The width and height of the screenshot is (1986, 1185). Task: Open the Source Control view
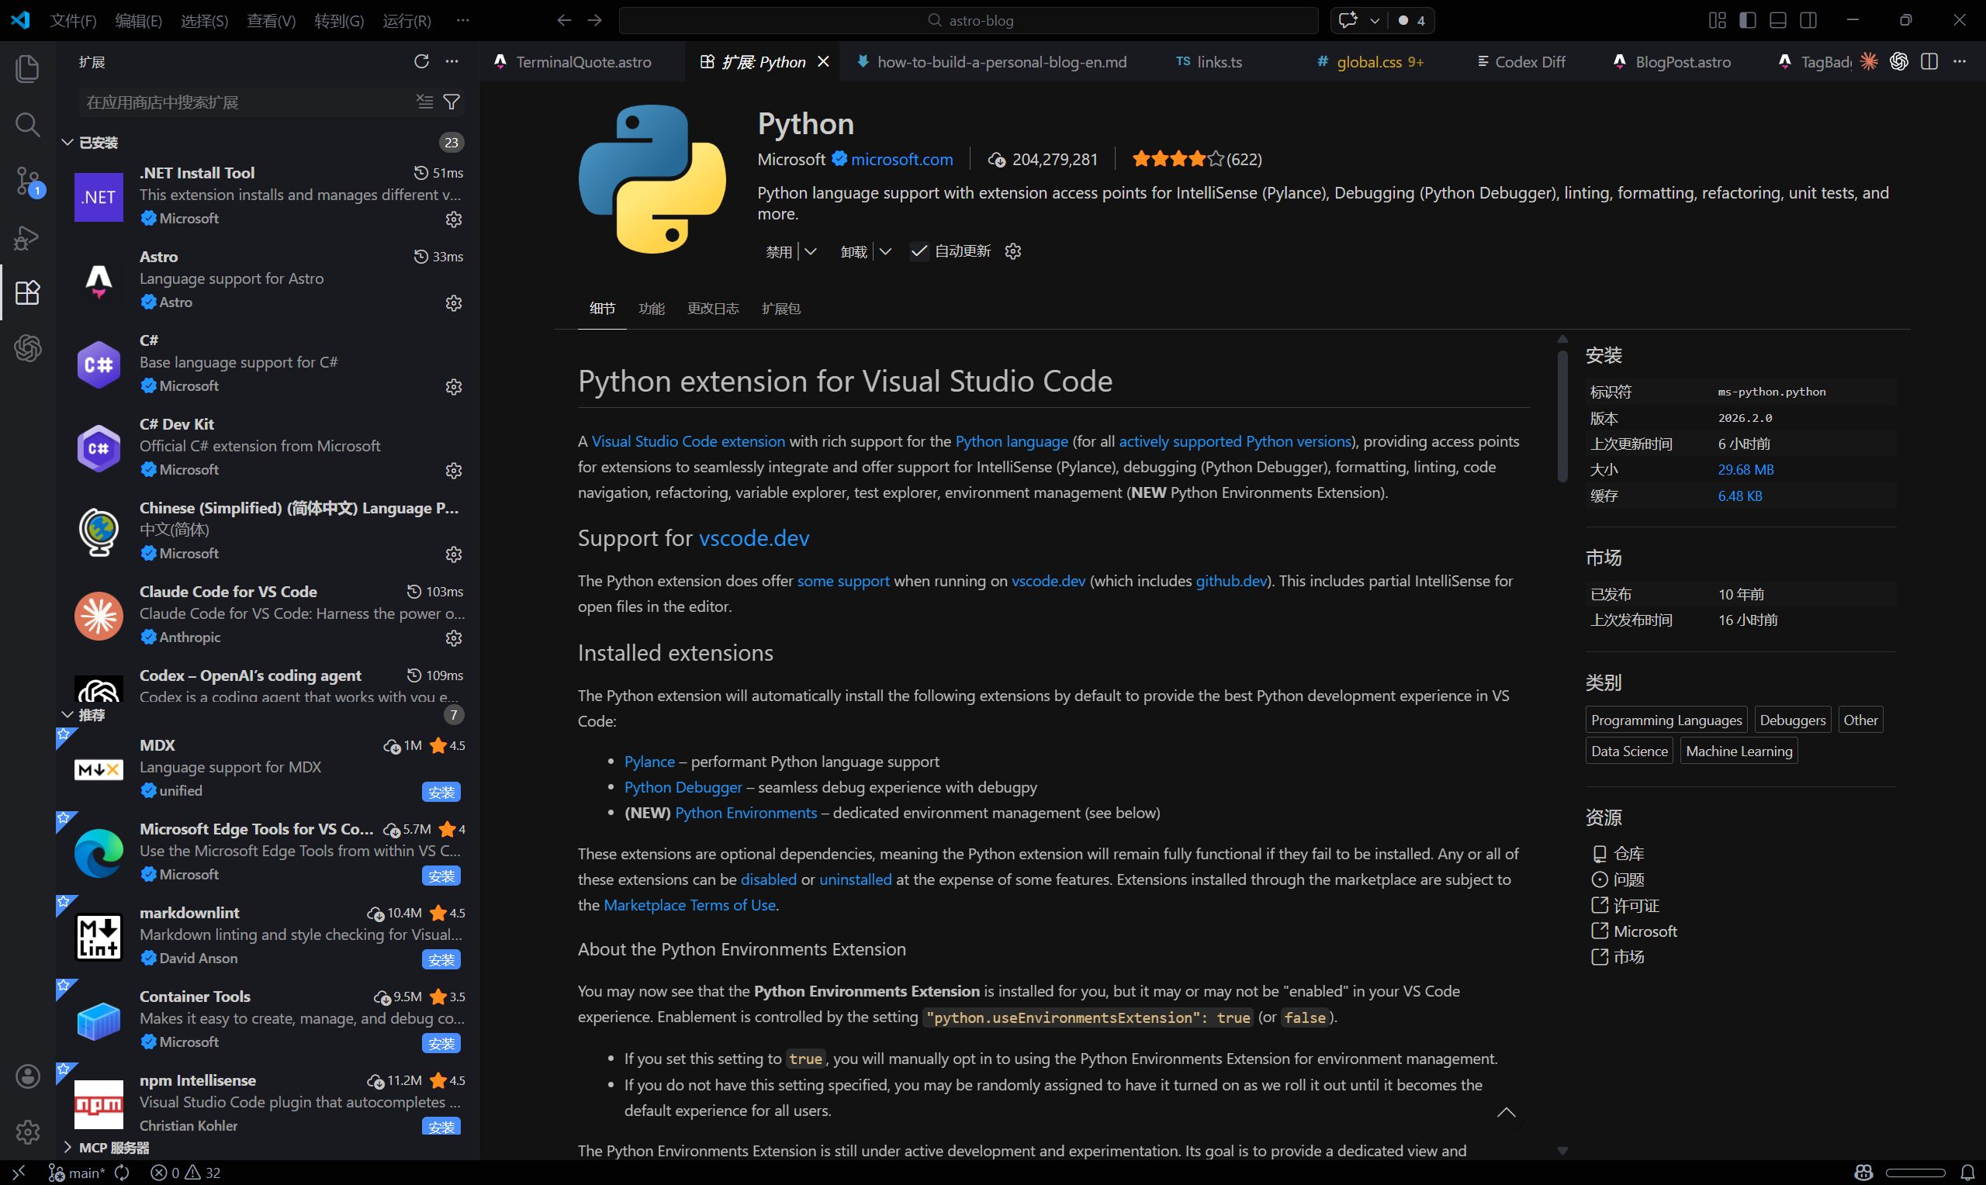tap(28, 181)
